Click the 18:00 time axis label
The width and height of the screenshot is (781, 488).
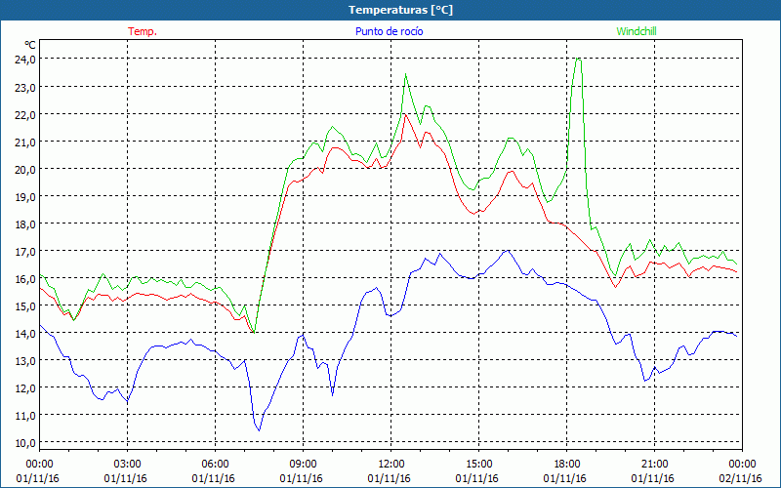pyautogui.click(x=567, y=465)
